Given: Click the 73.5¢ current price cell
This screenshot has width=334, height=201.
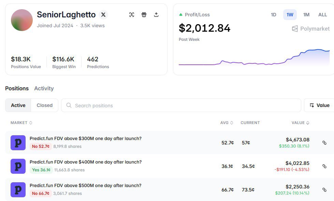Looking at the screenshot, I should click(248, 190).
